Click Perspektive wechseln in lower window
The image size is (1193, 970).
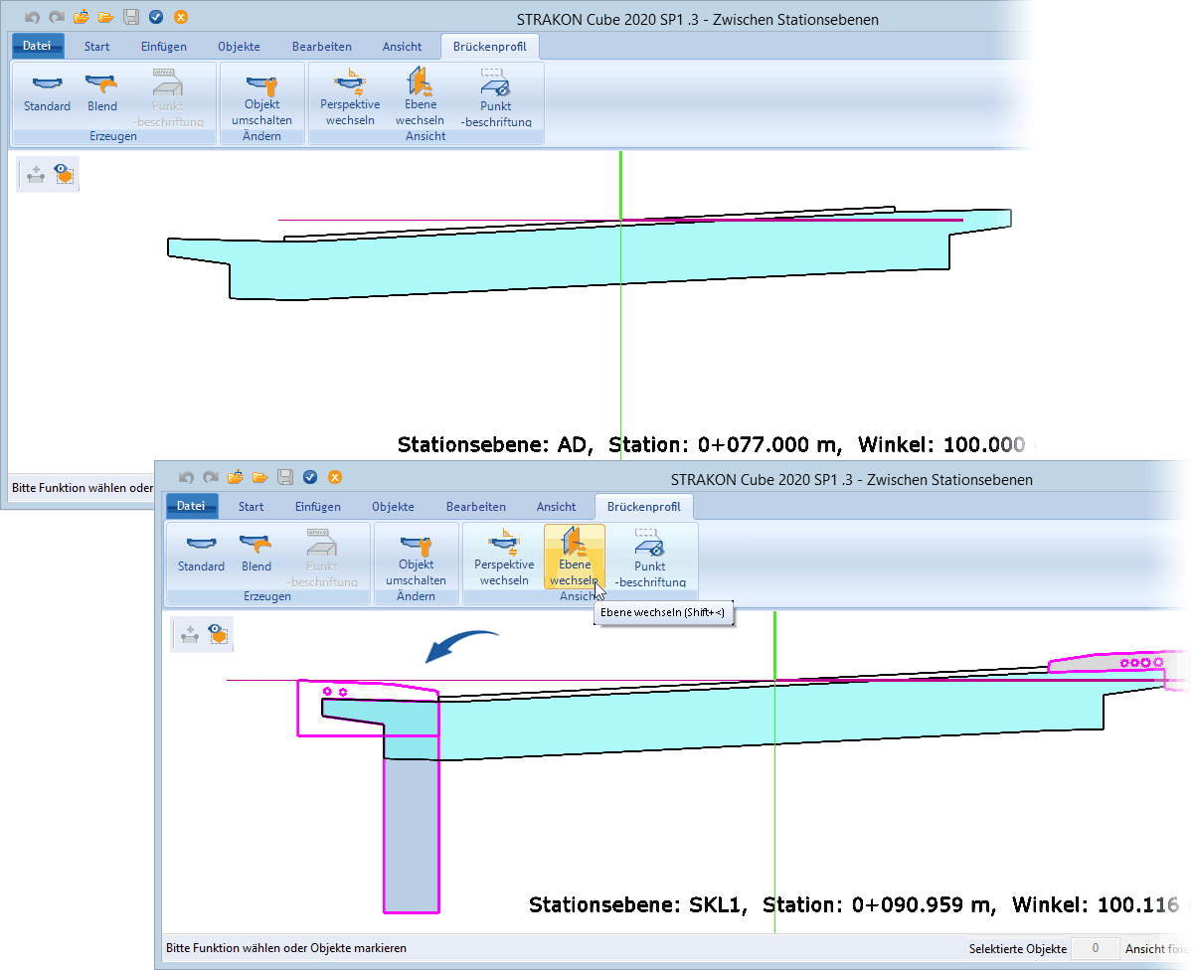(504, 558)
